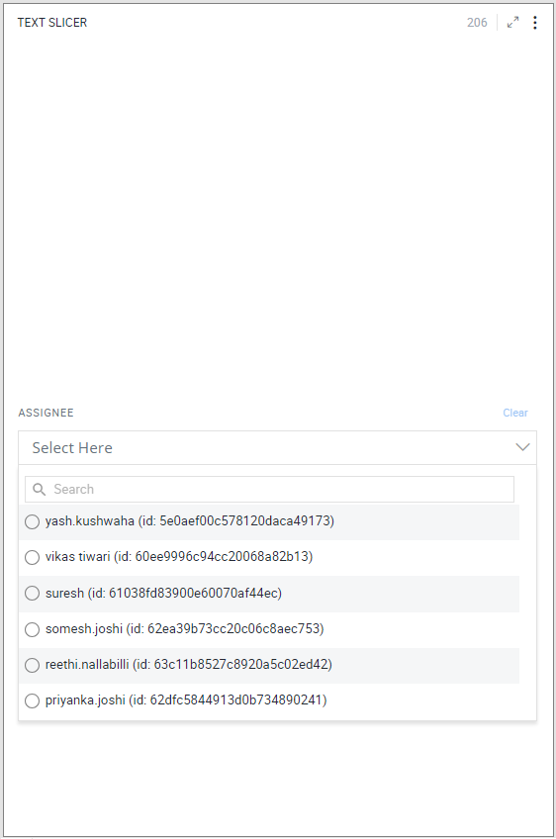Pick the somesh.joshi radio button
Image resolution: width=556 pixels, height=839 pixels.
click(x=32, y=629)
